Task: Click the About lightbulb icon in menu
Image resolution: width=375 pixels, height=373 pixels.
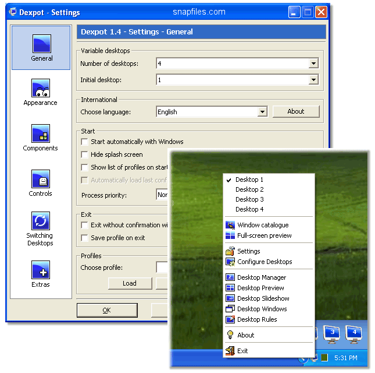Action: coord(230,335)
